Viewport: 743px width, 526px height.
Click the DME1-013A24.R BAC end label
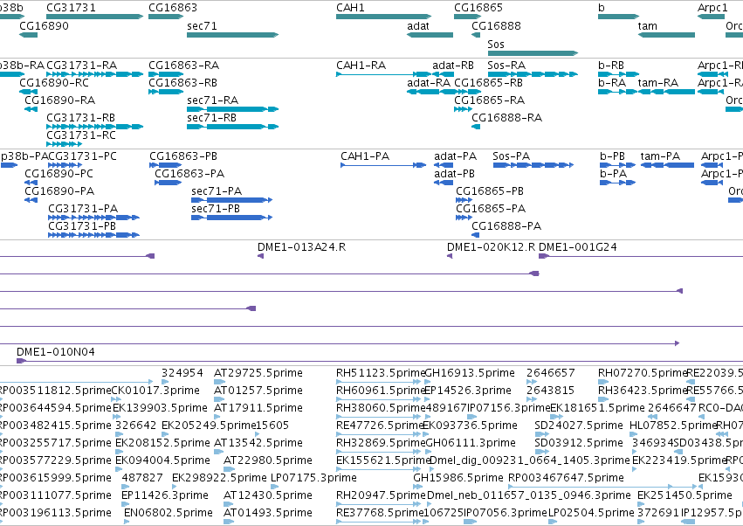pyautogui.click(x=302, y=247)
